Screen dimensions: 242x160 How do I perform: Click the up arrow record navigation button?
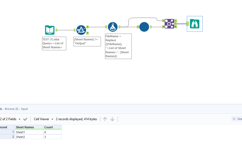click(105, 119)
